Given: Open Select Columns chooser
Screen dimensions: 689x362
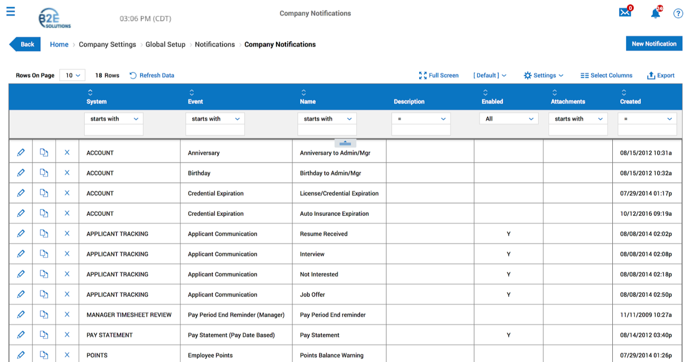Looking at the screenshot, I should [x=606, y=75].
